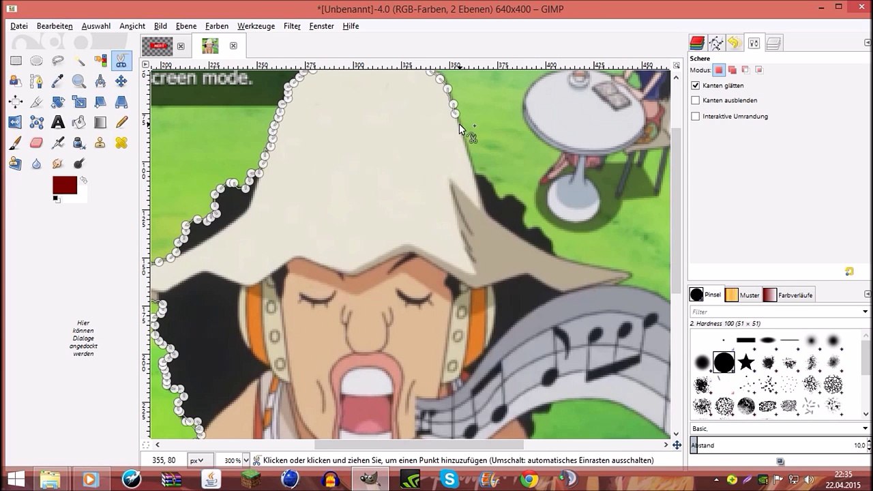
Task: Select the Rectangle Select tool
Action: tap(16, 61)
